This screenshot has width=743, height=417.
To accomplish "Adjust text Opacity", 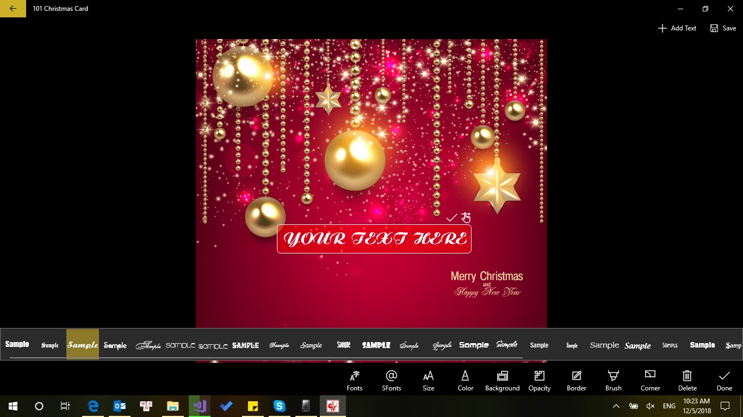I will (539, 380).
